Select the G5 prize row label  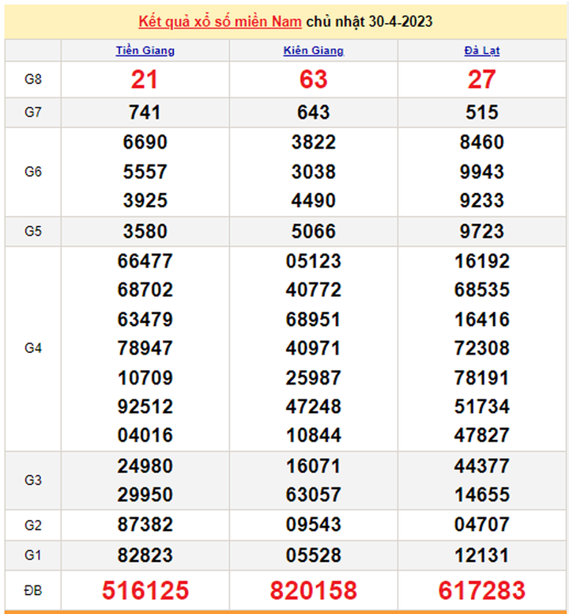point(32,231)
